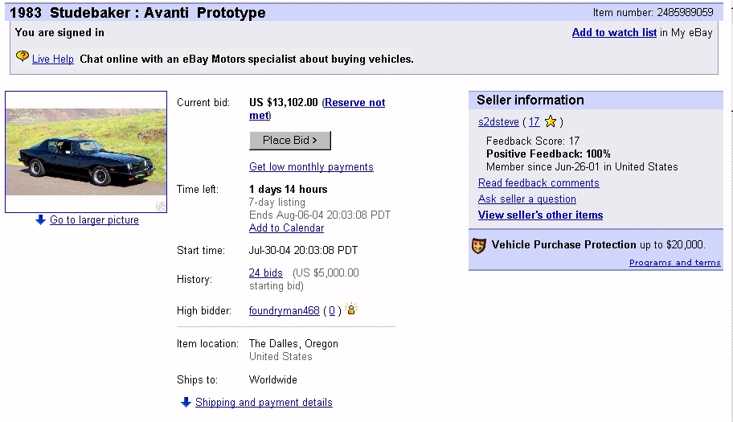Open the Live Help link
The width and height of the screenshot is (733, 422).
(53, 59)
